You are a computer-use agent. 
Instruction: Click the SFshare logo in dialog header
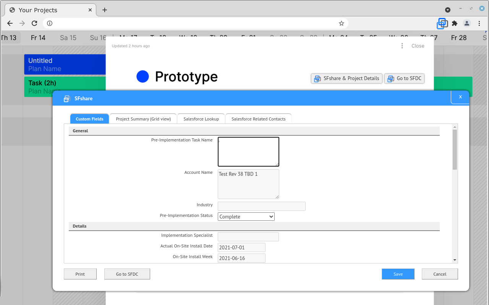pyautogui.click(x=67, y=98)
